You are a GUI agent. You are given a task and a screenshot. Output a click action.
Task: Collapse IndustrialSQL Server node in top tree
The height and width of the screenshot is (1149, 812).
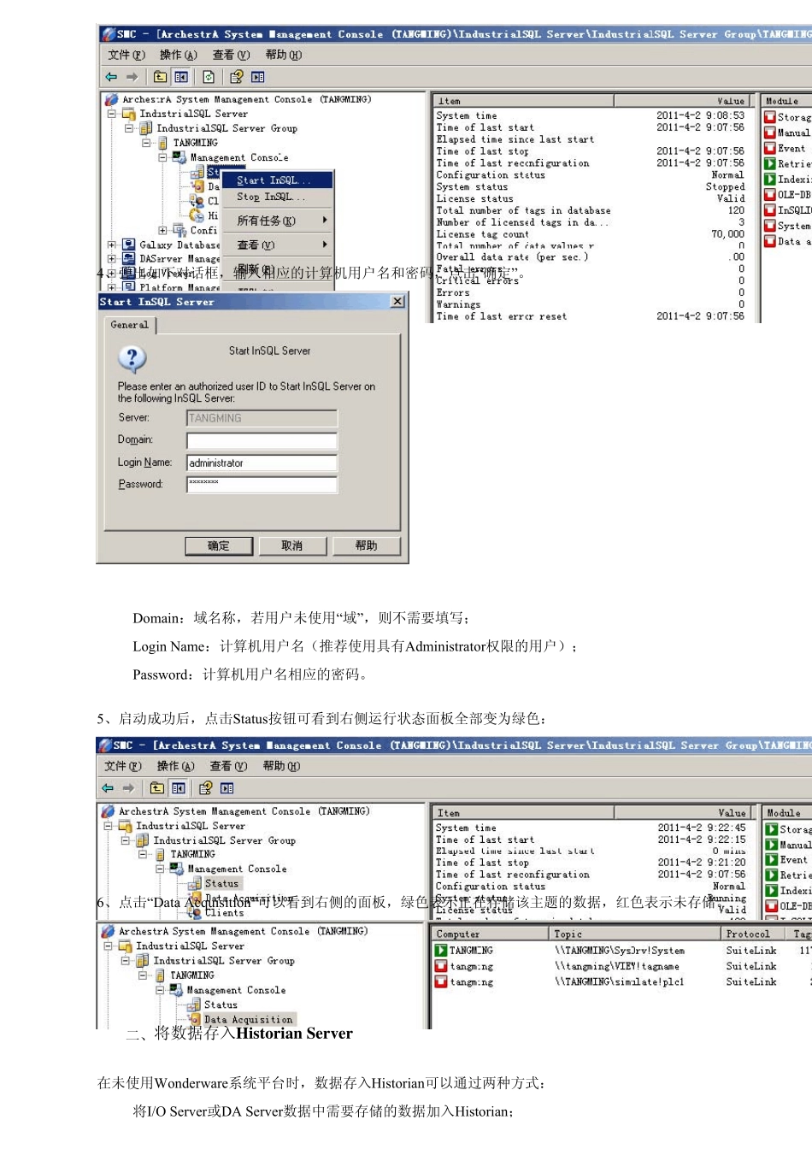[111, 113]
